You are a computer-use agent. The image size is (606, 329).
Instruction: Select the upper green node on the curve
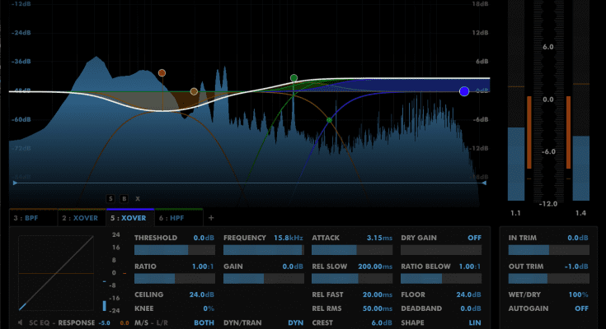pyautogui.click(x=294, y=78)
